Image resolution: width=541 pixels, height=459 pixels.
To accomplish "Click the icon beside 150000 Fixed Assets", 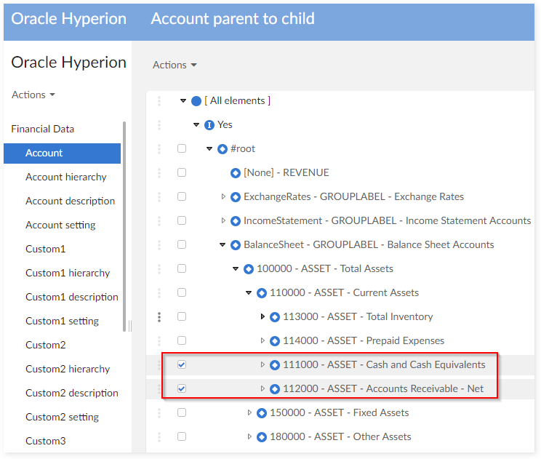I will pyautogui.click(x=262, y=413).
